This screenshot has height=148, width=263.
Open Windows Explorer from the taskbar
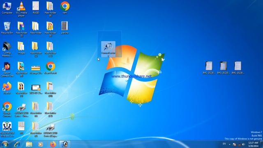click(x=29, y=144)
